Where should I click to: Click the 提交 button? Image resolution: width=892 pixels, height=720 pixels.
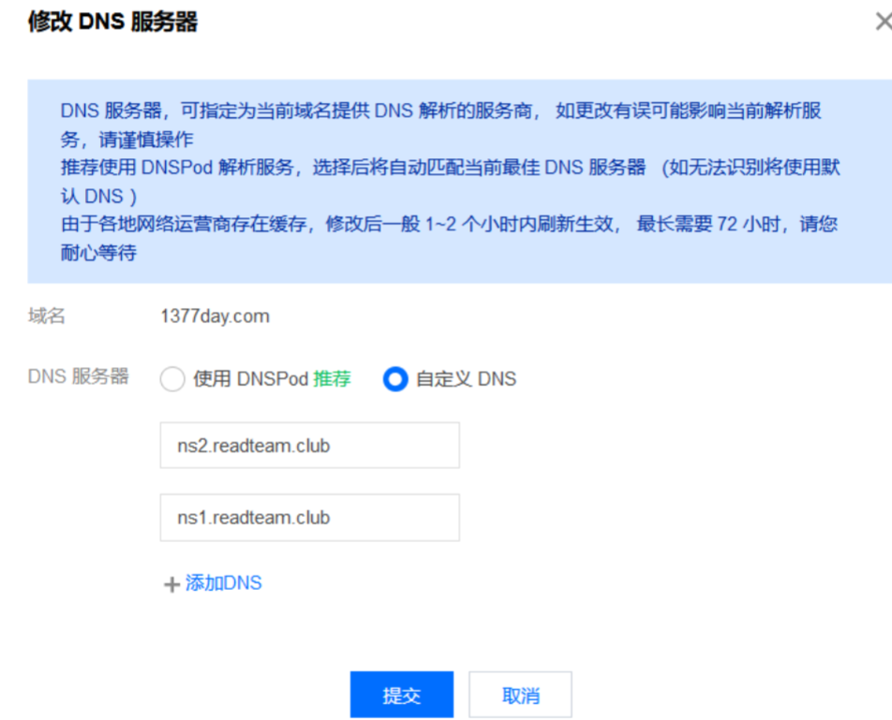pos(401,694)
